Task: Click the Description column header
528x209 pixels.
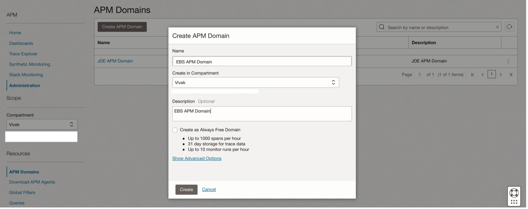Action: tap(425, 43)
